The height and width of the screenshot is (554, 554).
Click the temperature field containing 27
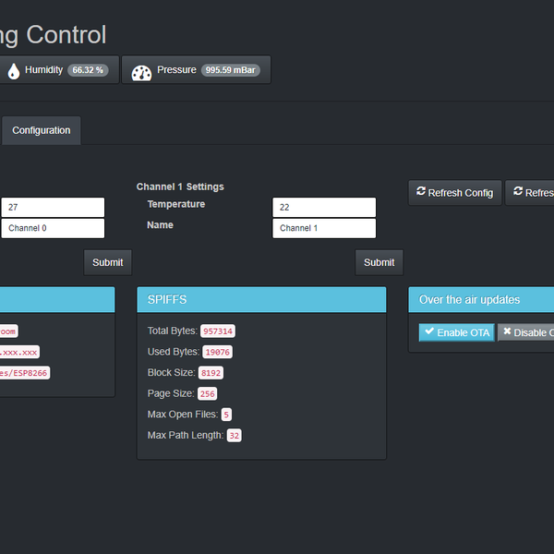pyautogui.click(x=53, y=207)
